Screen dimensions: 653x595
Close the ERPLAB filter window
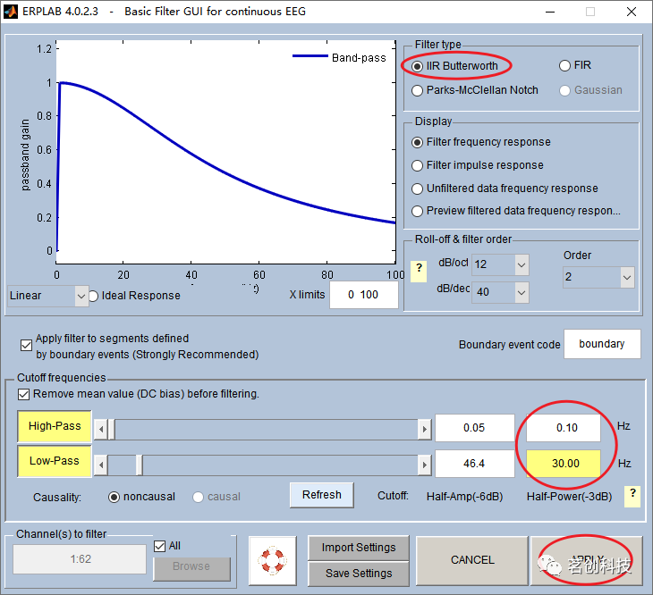point(632,12)
